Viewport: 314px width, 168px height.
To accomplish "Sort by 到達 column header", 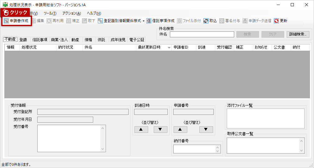I will coord(206,48).
